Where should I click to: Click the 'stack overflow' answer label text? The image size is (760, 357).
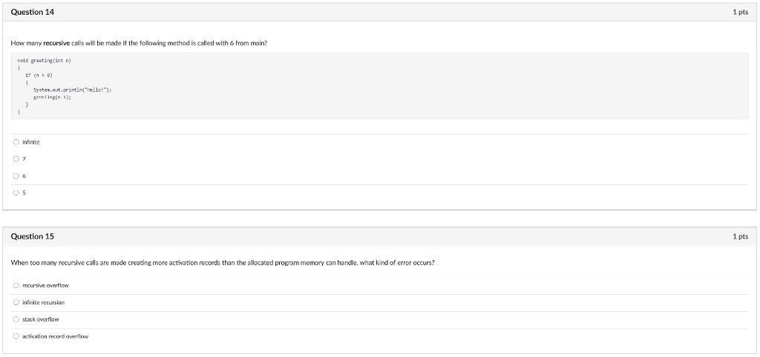(x=41, y=319)
